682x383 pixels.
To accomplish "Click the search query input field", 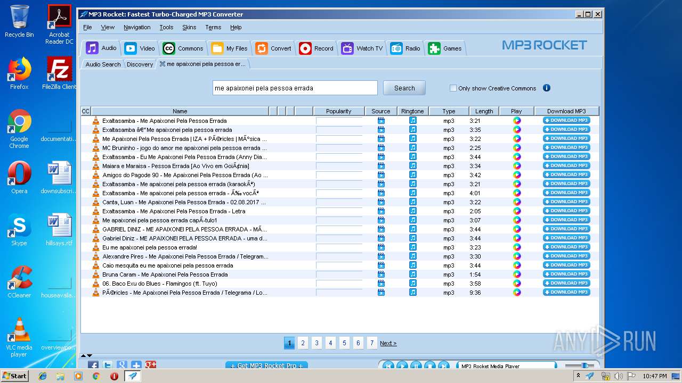I will [295, 88].
